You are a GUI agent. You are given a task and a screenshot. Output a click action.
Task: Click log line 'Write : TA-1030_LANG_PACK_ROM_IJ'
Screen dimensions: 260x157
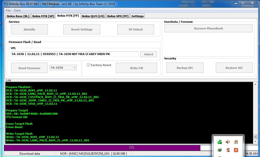click(x=48, y=140)
